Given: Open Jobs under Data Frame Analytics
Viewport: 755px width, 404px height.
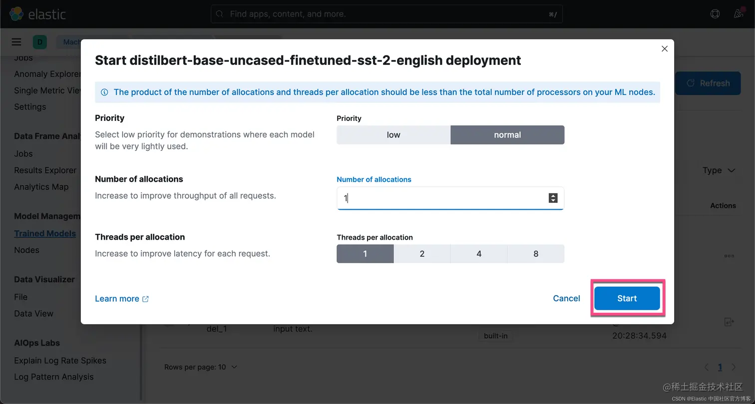Looking at the screenshot, I should pos(23,154).
